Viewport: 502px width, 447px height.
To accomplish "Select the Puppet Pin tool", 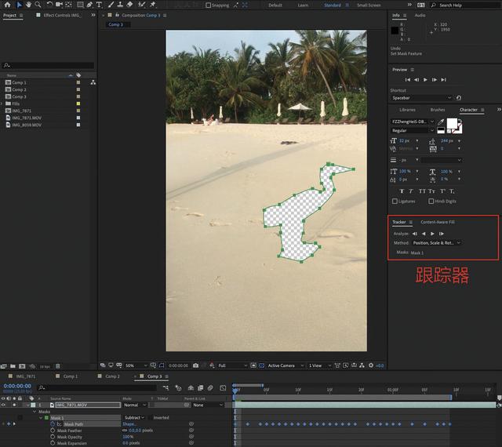I will pyautogui.click(x=152, y=5).
